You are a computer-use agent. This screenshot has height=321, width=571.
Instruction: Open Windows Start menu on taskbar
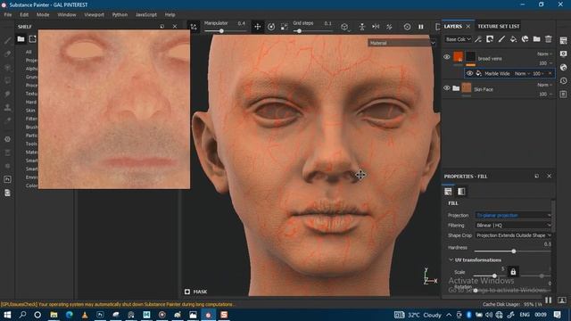pos(7,315)
